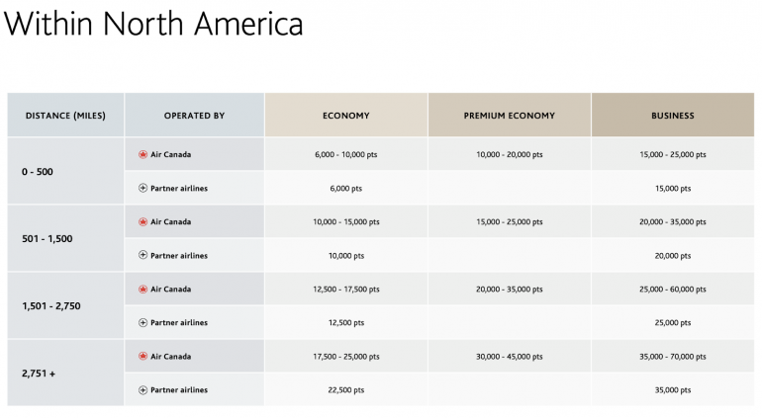Select the 0 - 500 distance row label
Screen dimensions: 762x418
[x=38, y=172]
